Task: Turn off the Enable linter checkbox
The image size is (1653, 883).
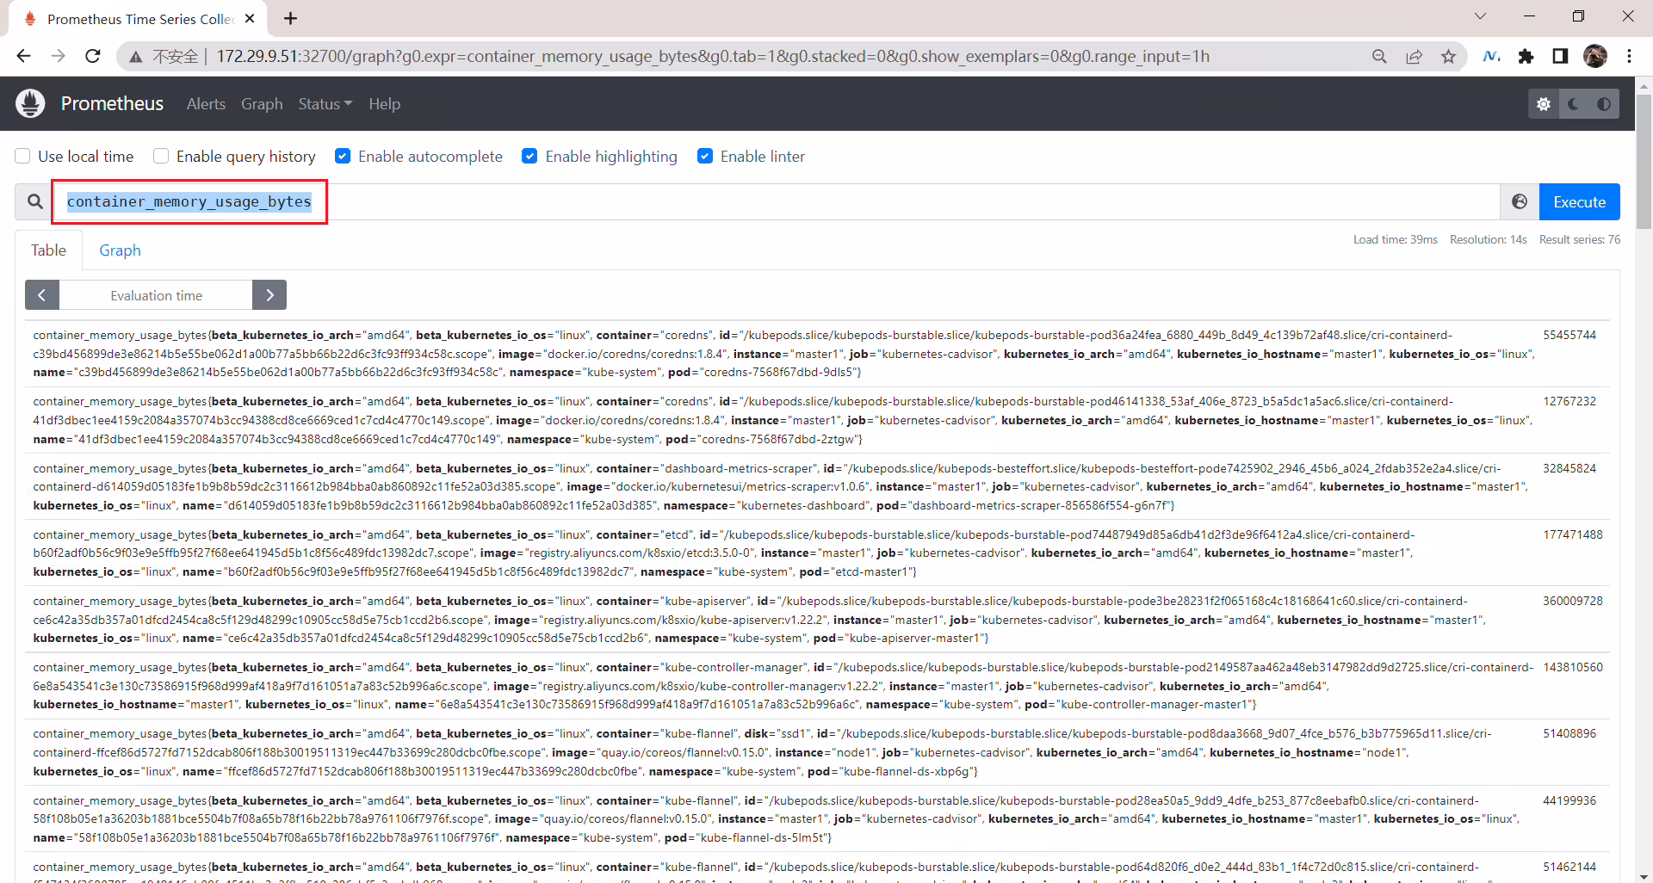Action: pyautogui.click(x=705, y=156)
